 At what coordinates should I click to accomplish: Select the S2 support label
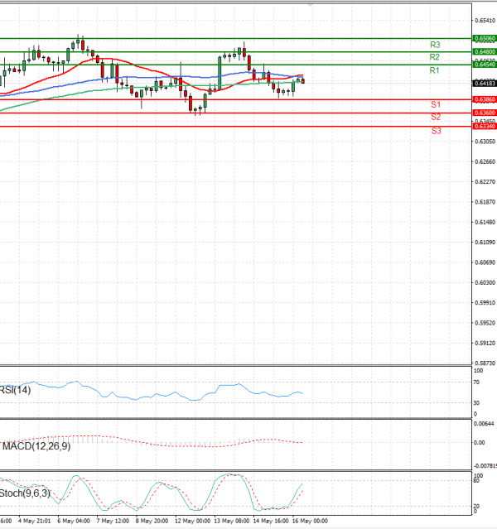pyautogui.click(x=435, y=118)
